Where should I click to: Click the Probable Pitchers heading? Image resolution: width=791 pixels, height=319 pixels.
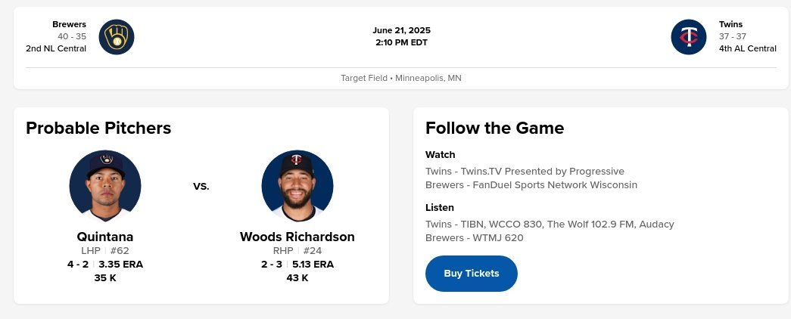coord(98,128)
